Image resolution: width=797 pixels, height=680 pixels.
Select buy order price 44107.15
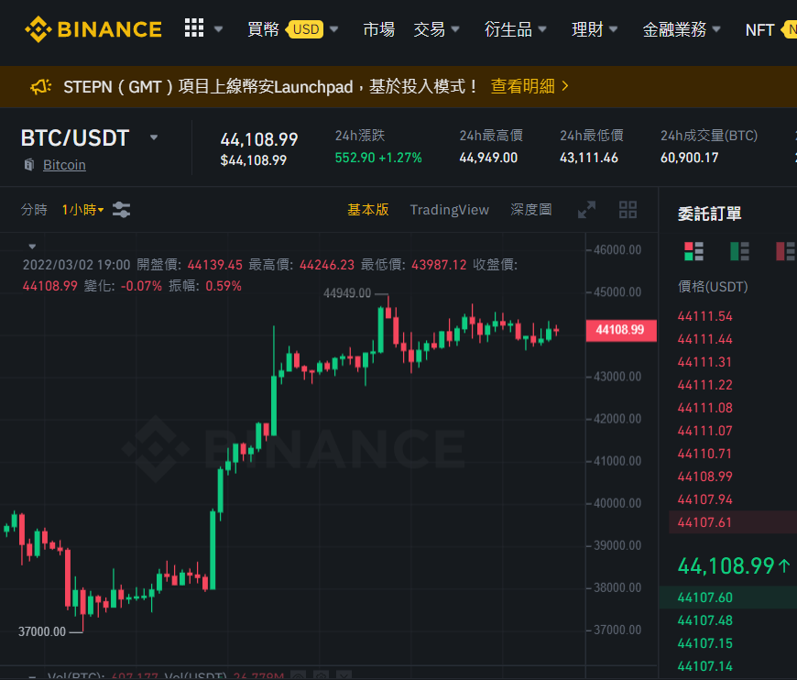click(705, 642)
